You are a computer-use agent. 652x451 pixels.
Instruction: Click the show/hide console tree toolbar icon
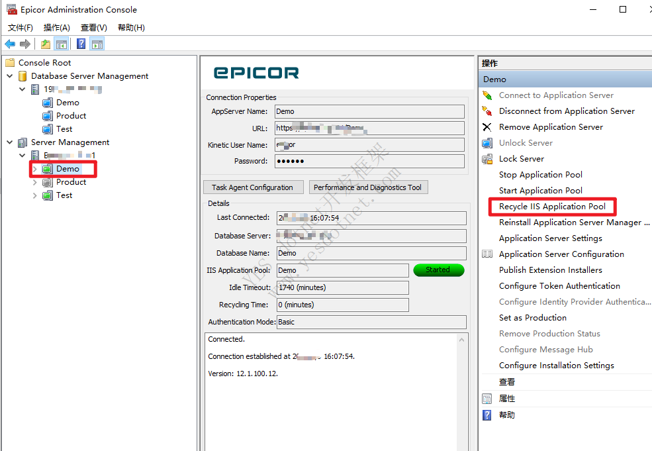click(x=61, y=44)
